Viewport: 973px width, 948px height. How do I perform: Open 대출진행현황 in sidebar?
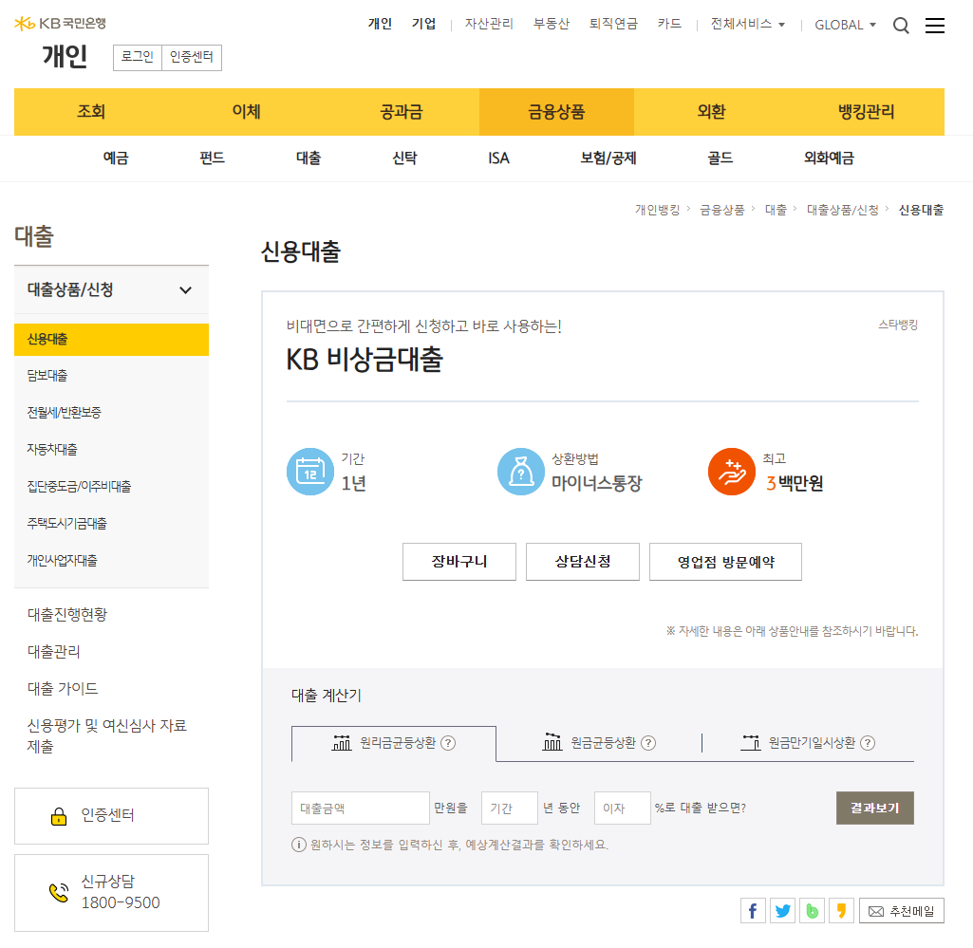pyautogui.click(x=67, y=615)
